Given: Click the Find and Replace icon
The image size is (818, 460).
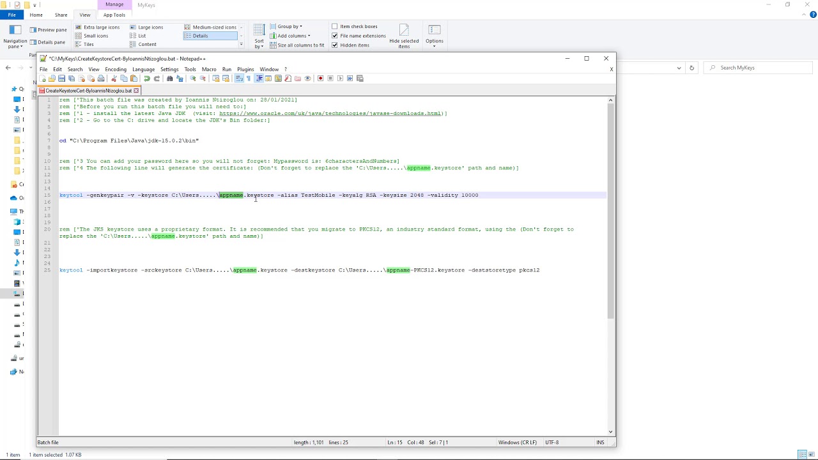Looking at the screenshot, I should [x=180, y=79].
